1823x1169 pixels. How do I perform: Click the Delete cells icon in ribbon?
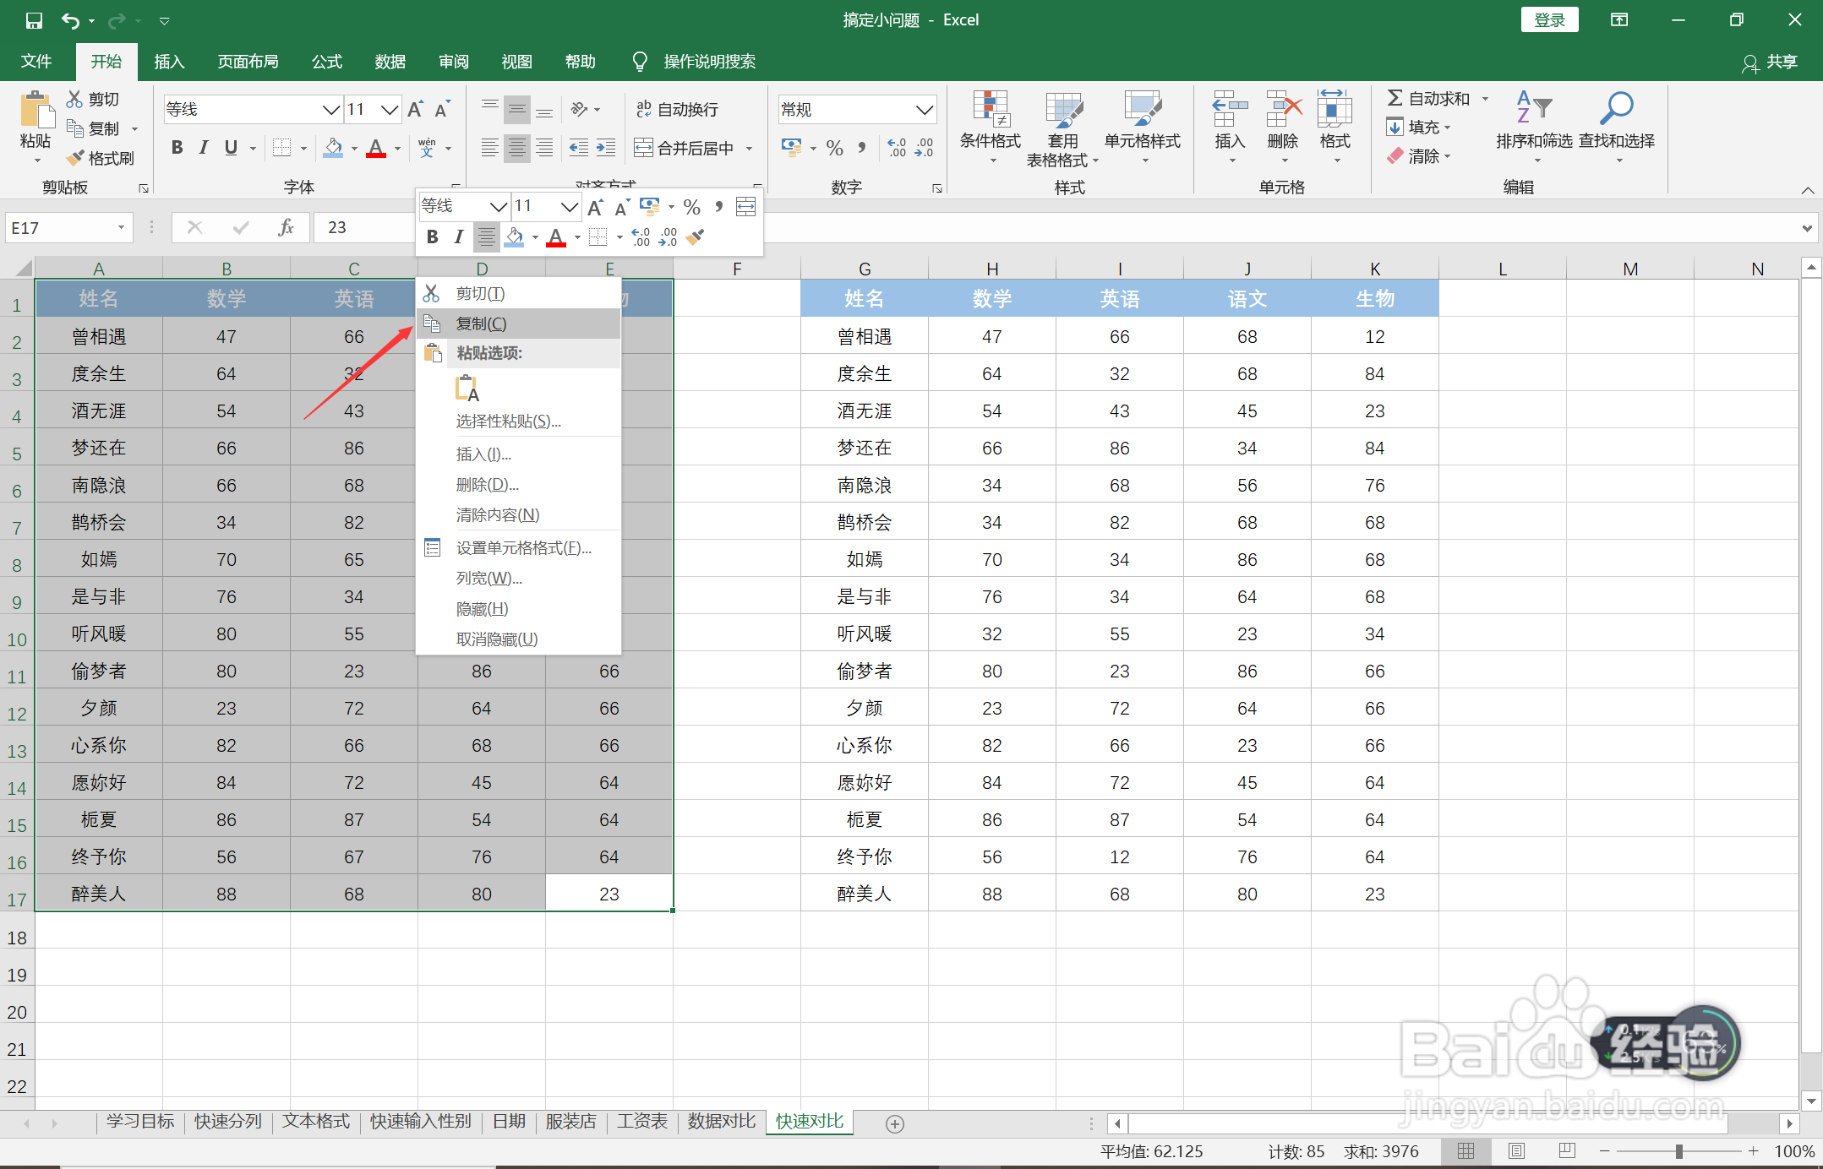(1283, 109)
